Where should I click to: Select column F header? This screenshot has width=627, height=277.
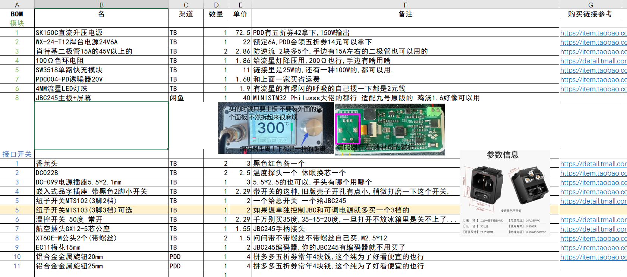405,4
